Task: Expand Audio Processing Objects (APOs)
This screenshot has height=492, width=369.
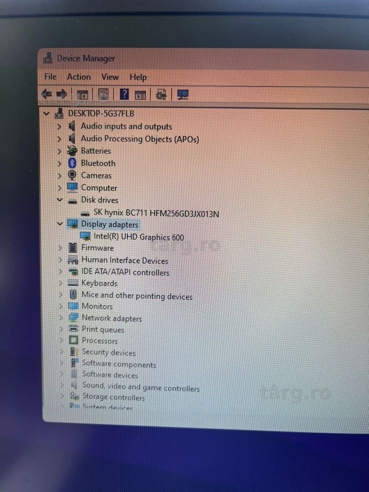Action: click(x=59, y=139)
